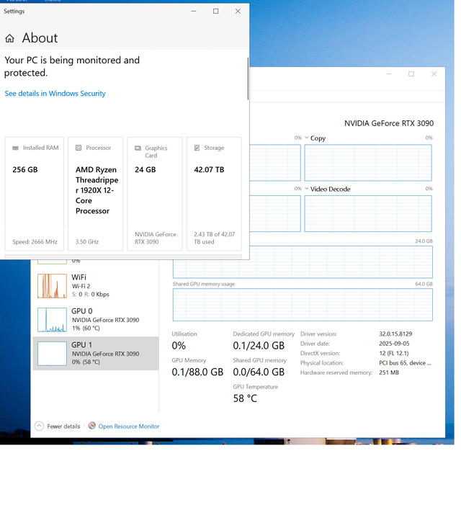The height and width of the screenshot is (505, 461).
Task: Click the Copy engine graph
Action: [x=368, y=163]
